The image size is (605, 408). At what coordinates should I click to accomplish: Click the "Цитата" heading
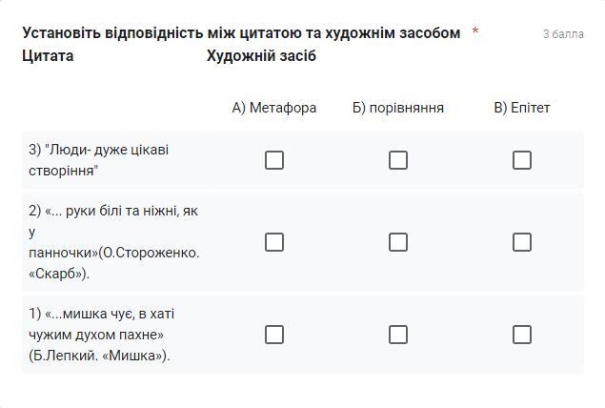48,56
